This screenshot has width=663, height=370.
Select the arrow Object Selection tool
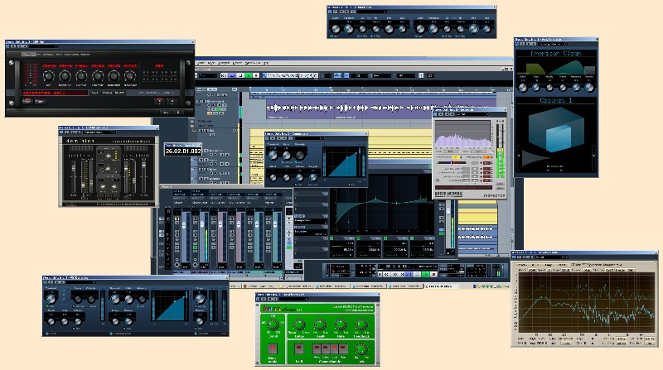pos(264,75)
